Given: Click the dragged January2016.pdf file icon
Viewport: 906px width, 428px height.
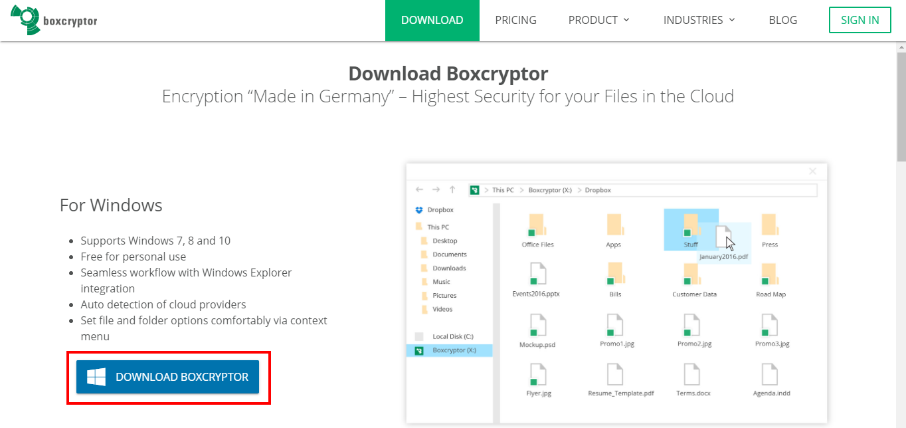Looking at the screenshot, I should pyautogui.click(x=723, y=237).
